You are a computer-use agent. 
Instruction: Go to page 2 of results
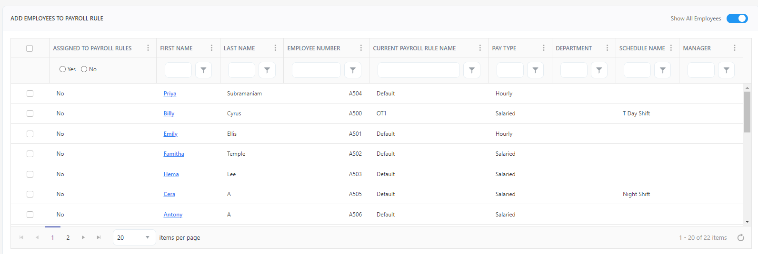click(68, 237)
